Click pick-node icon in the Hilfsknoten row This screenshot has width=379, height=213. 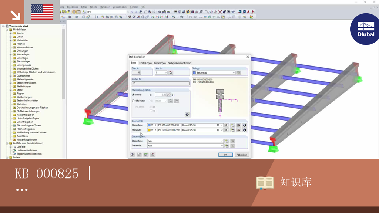pos(171,101)
